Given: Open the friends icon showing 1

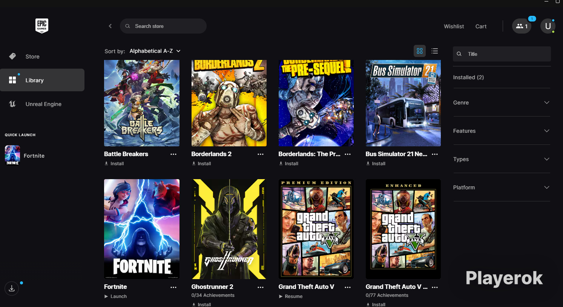Looking at the screenshot, I should click(522, 26).
